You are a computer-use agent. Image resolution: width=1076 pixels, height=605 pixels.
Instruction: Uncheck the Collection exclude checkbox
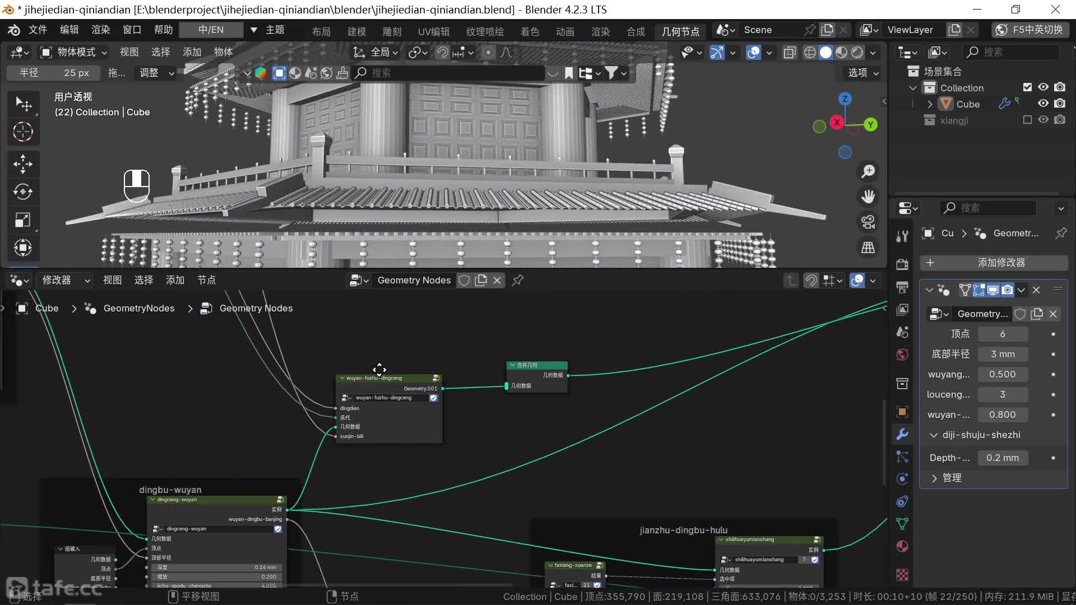point(1027,87)
